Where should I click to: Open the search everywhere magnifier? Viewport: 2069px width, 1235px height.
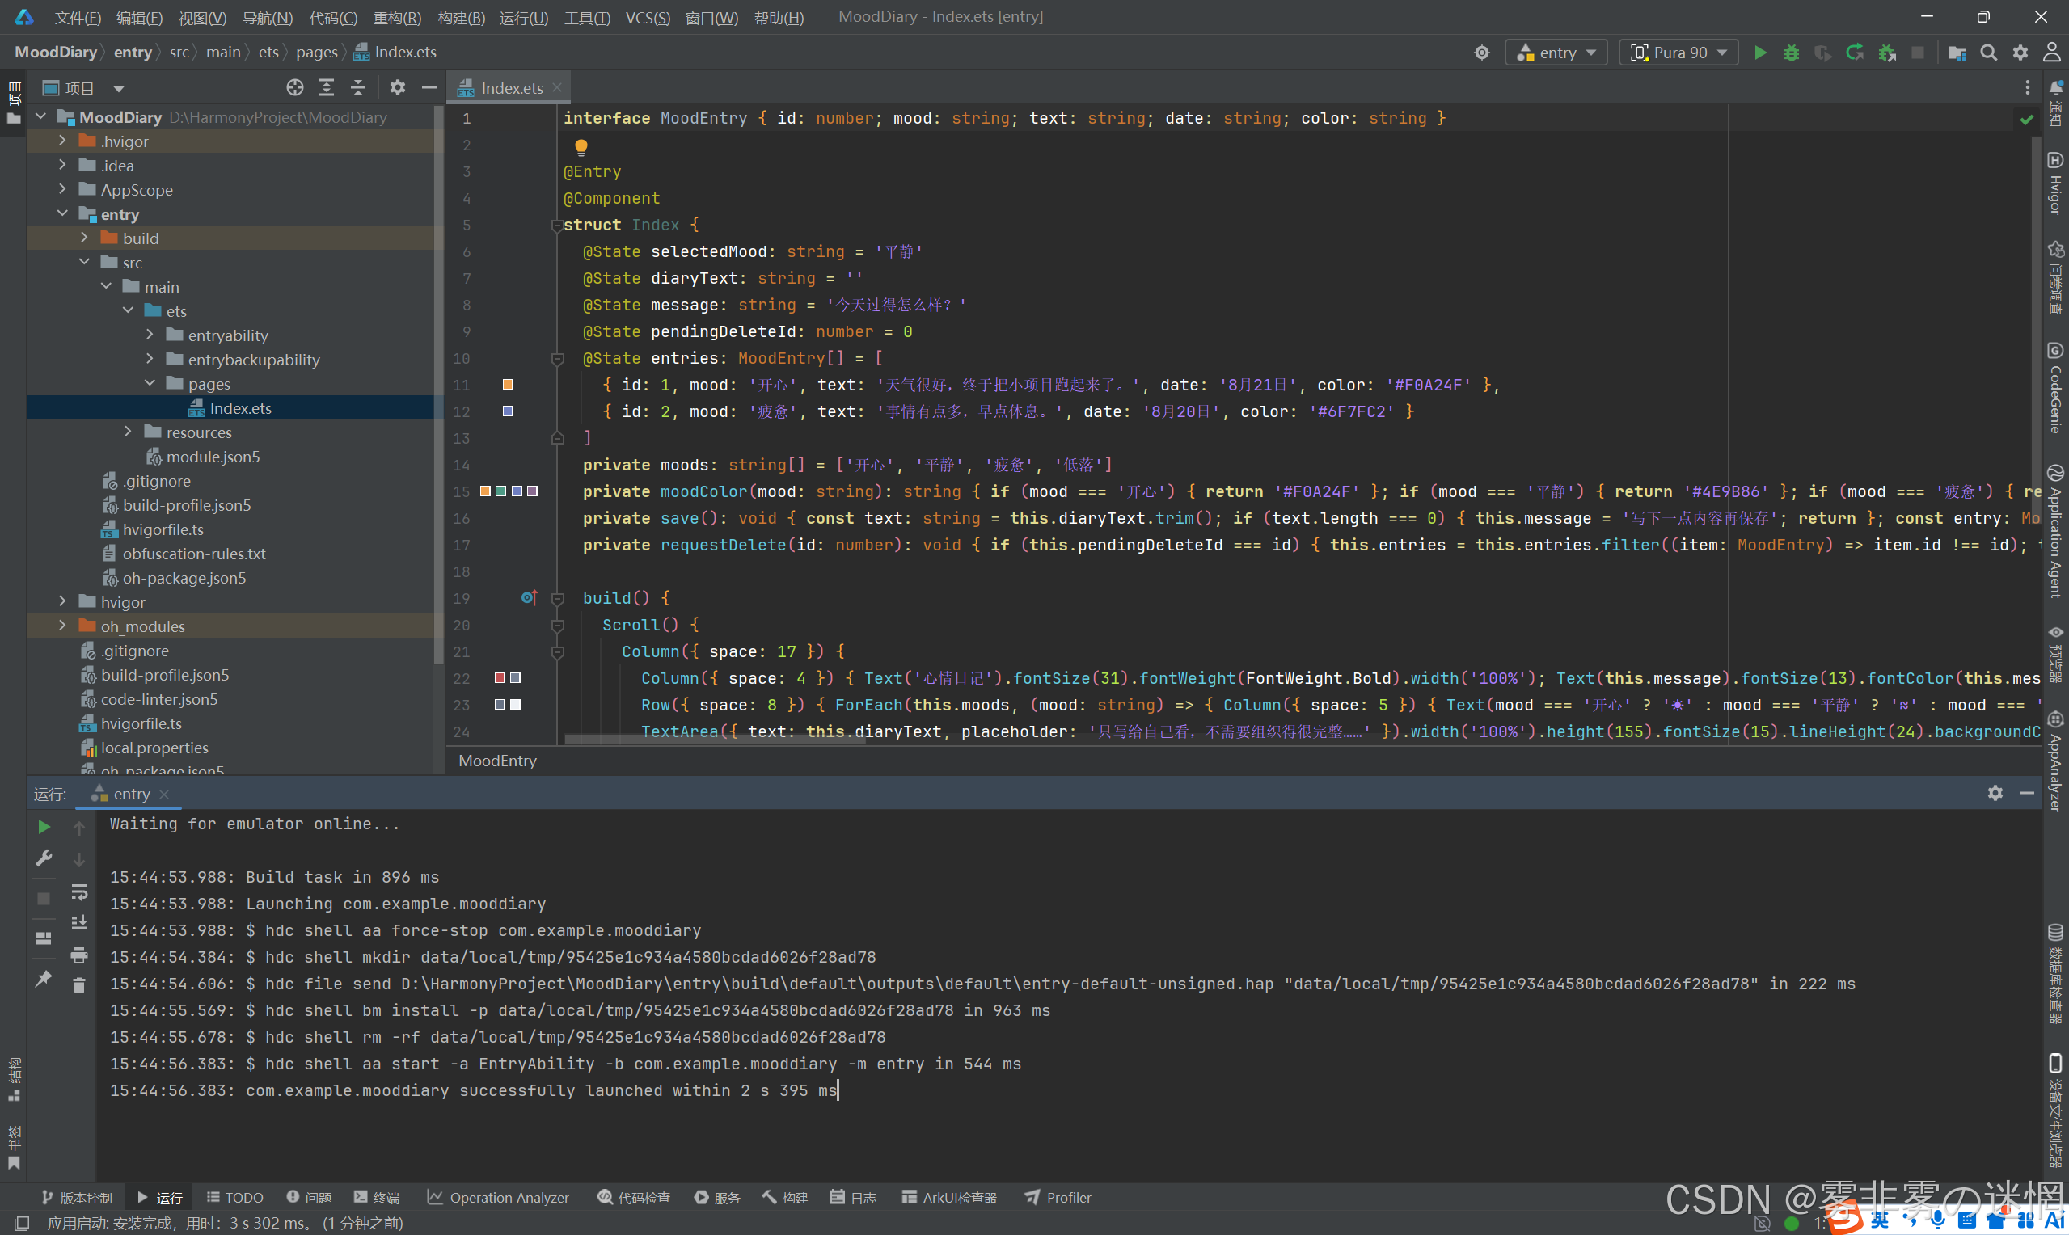click(x=1988, y=53)
